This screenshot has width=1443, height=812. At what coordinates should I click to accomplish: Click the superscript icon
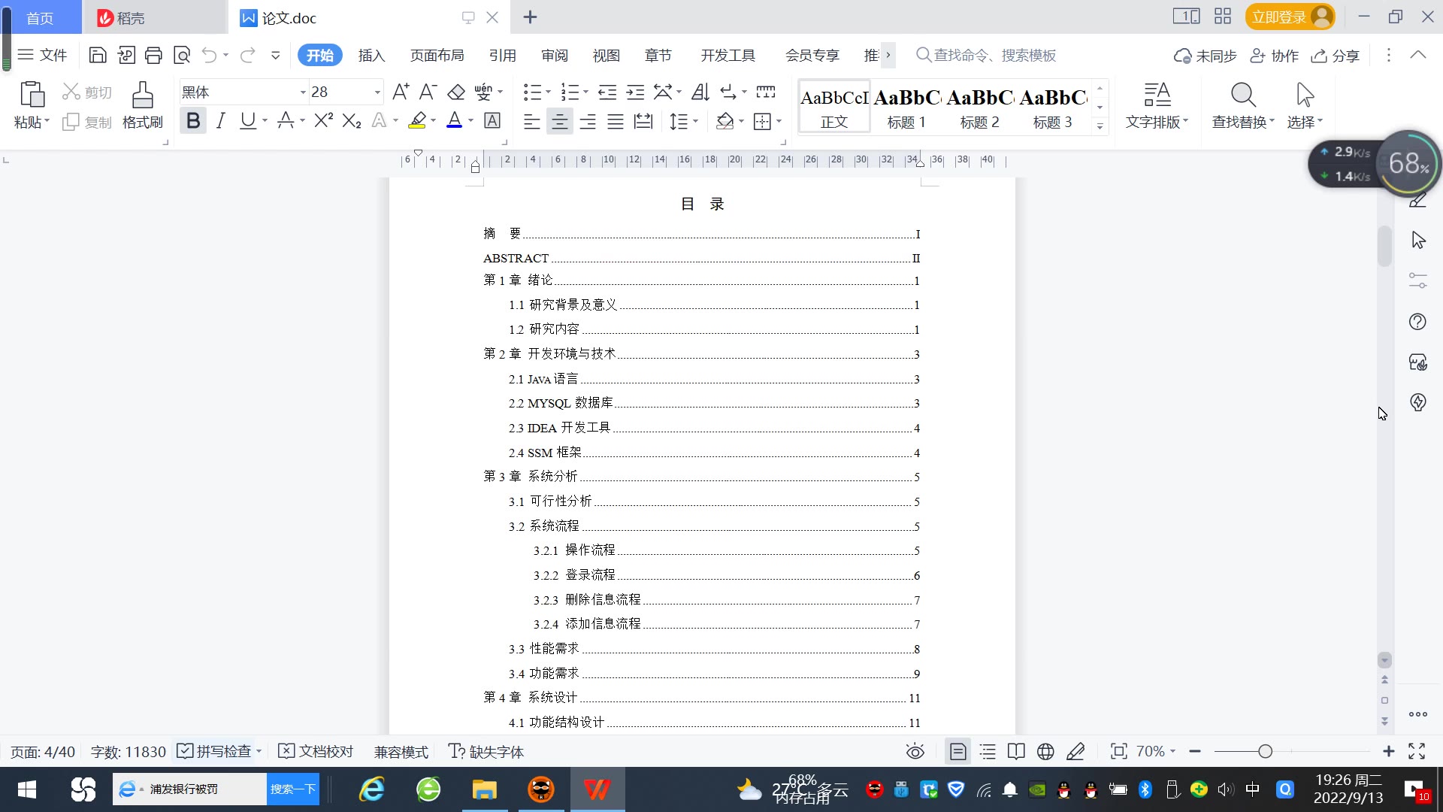323,121
